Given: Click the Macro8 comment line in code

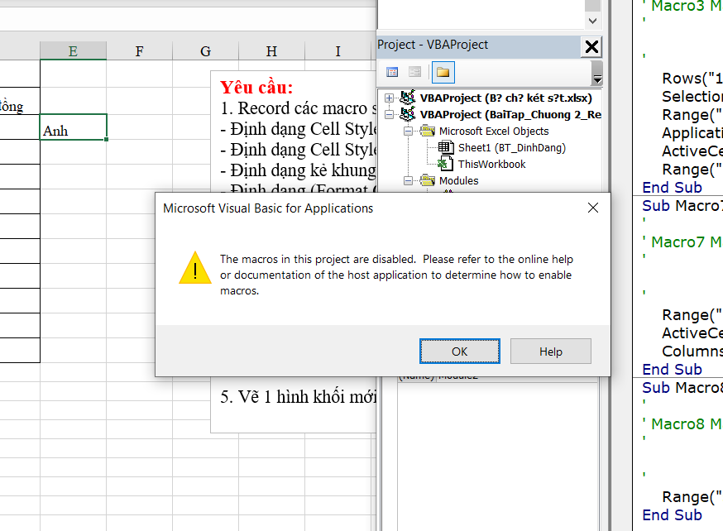Looking at the screenshot, I should coord(683,423).
